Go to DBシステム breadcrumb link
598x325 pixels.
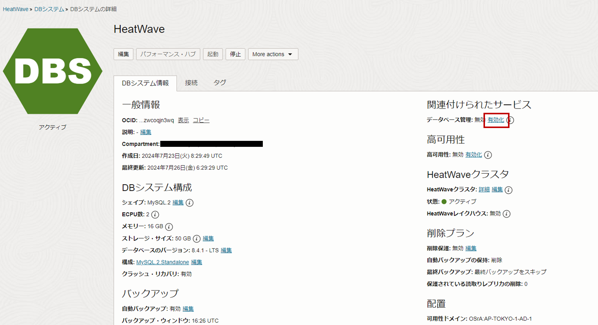click(49, 9)
